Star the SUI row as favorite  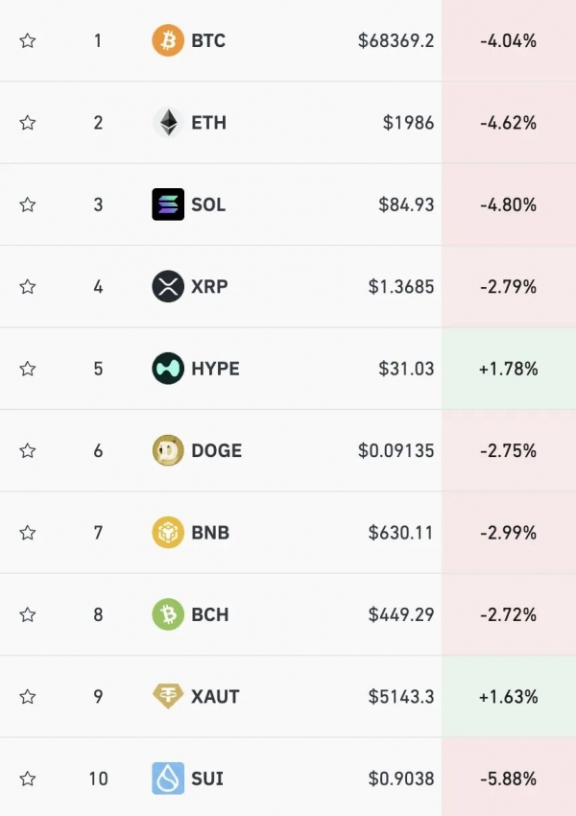(x=28, y=778)
